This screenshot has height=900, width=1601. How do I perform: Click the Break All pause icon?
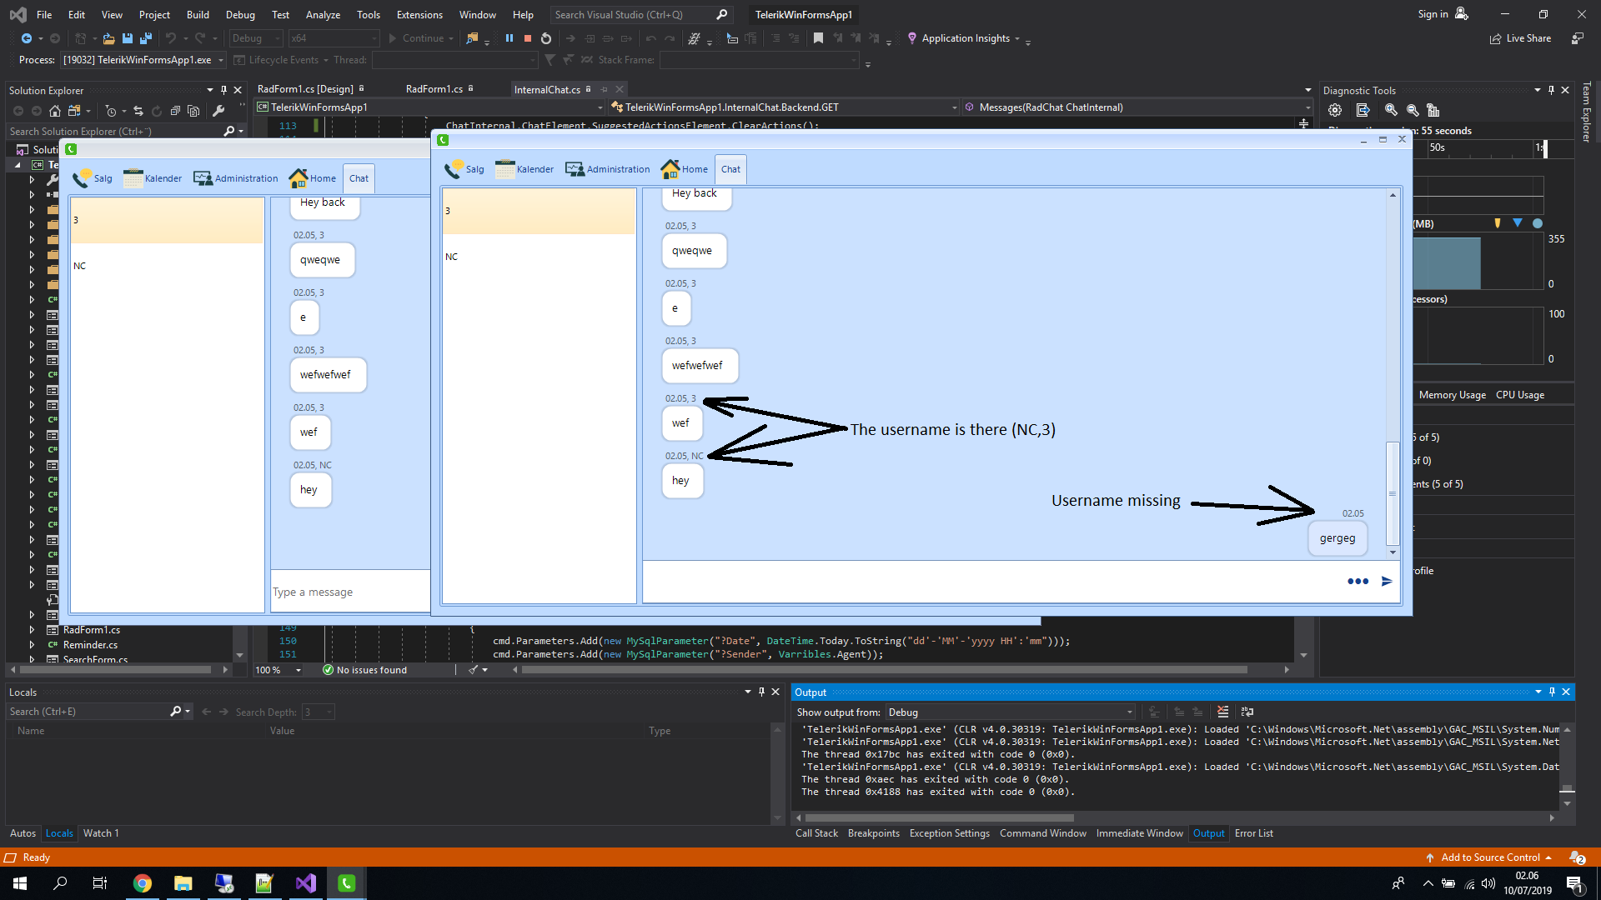509,38
